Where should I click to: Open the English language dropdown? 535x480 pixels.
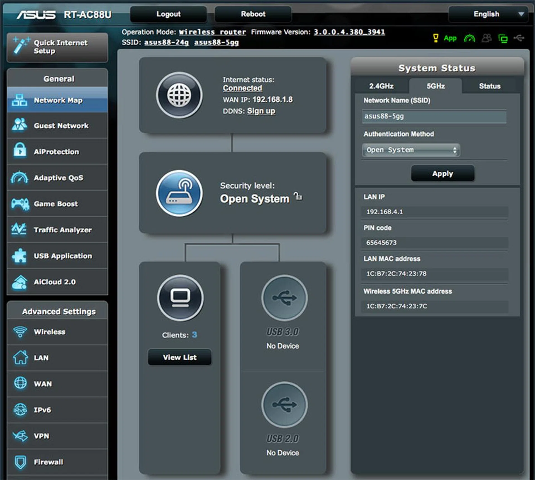click(x=488, y=14)
